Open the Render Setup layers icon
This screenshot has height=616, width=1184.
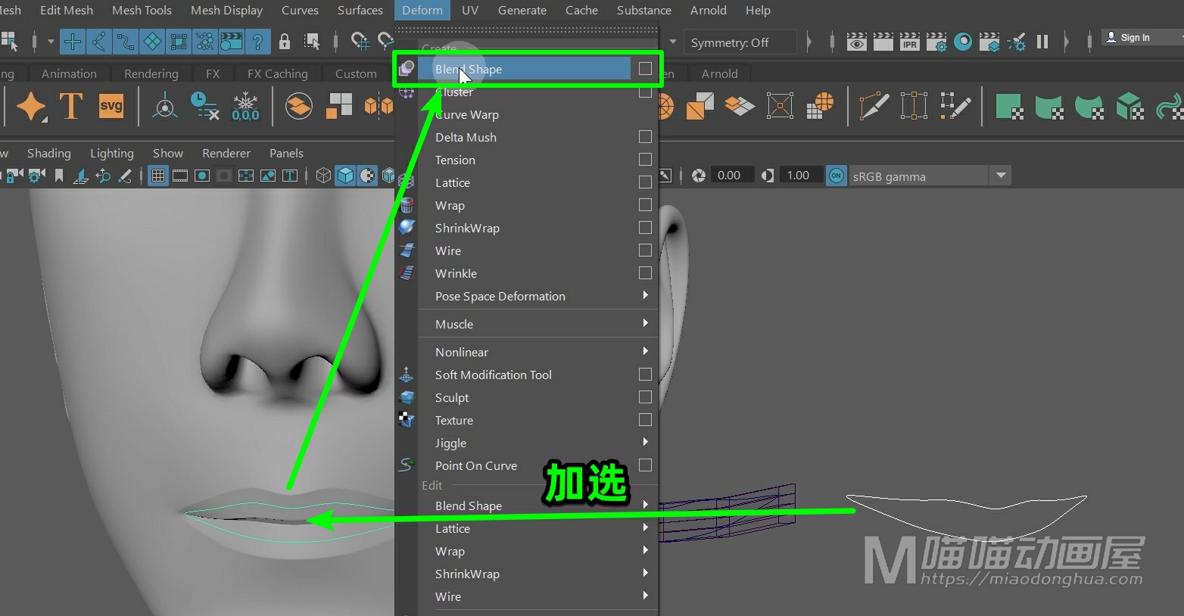tap(989, 42)
